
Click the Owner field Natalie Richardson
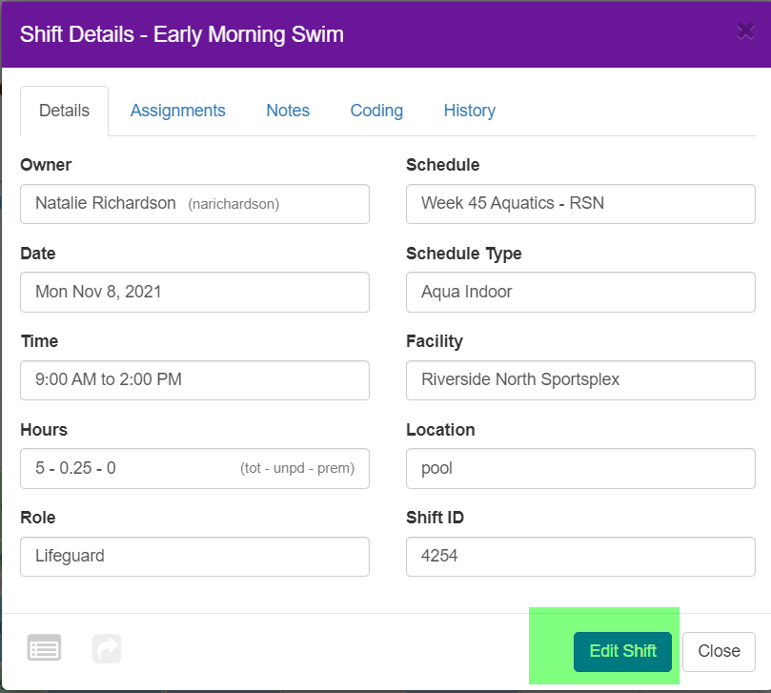[194, 204]
